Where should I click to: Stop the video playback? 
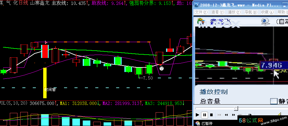212,115
